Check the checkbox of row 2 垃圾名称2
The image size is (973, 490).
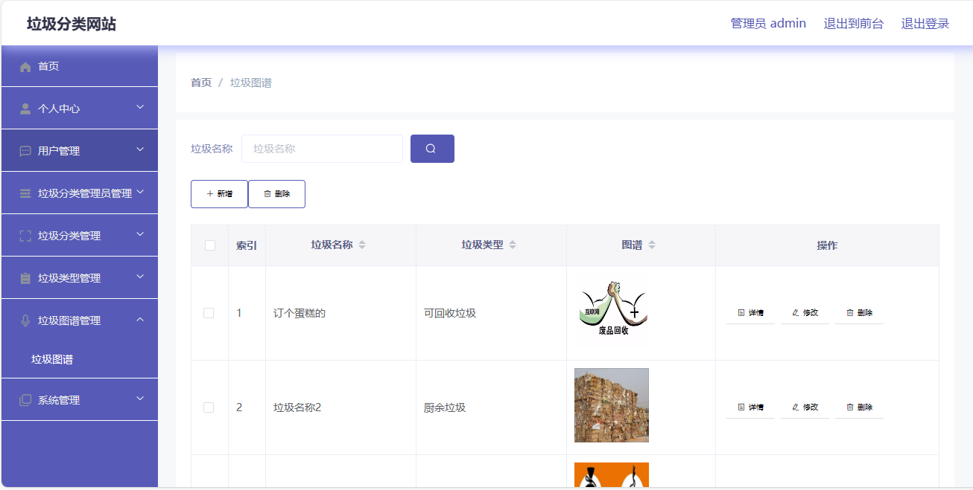(209, 407)
